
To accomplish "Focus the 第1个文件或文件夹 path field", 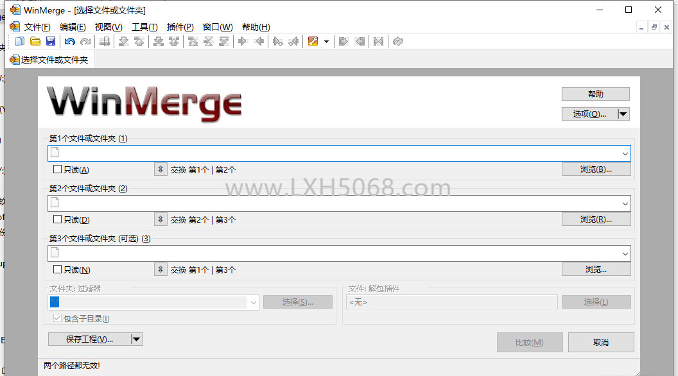I will 339,153.
